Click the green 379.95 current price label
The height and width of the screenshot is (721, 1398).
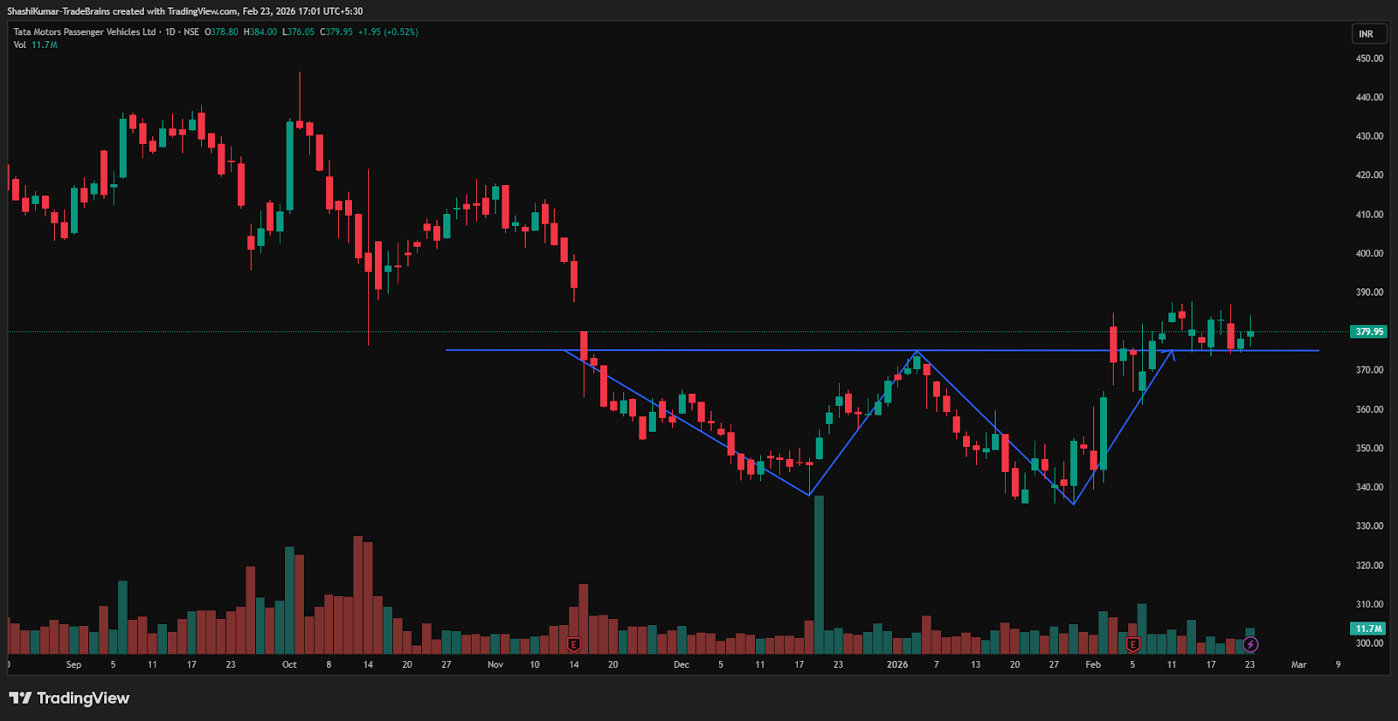point(1368,332)
